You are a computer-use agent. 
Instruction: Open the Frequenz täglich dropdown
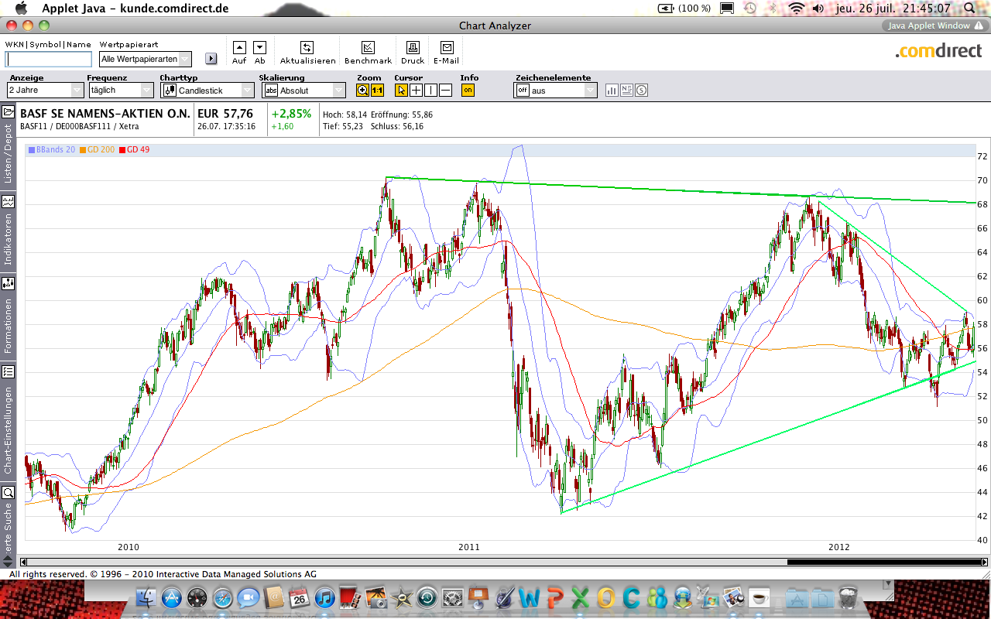(122, 91)
